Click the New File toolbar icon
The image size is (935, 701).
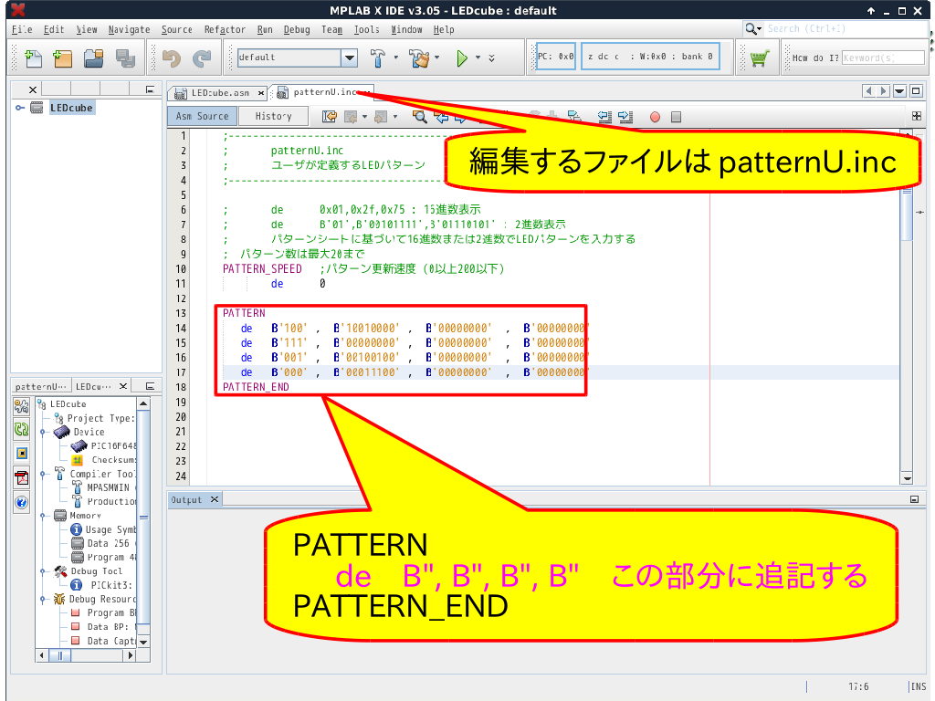pos(34,58)
